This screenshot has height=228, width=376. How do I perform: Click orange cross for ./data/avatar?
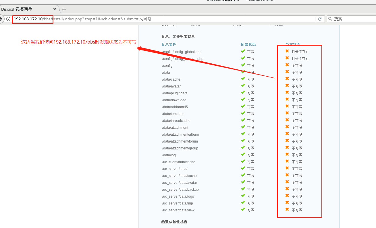(x=287, y=85)
